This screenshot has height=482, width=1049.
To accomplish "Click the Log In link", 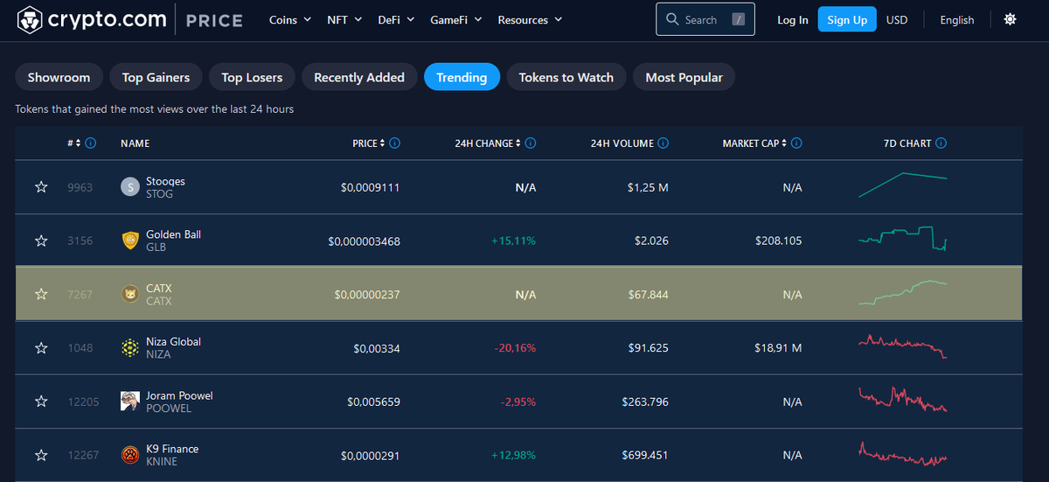I will (x=793, y=19).
